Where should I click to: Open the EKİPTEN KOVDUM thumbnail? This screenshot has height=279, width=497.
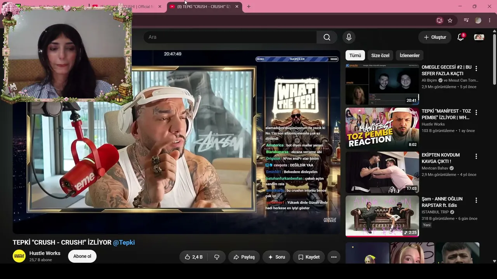[382, 172]
